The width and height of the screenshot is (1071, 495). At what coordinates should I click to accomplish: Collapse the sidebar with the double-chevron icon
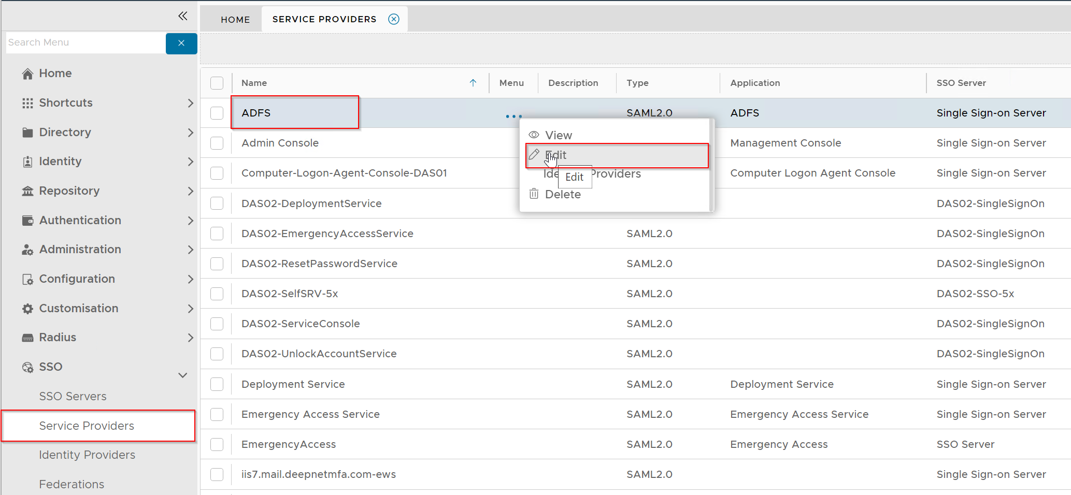182,16
